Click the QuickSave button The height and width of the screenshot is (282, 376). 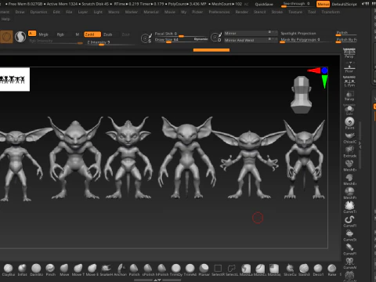point(264,4)
